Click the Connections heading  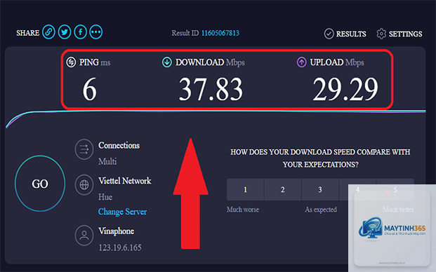(x=119, y=145)
